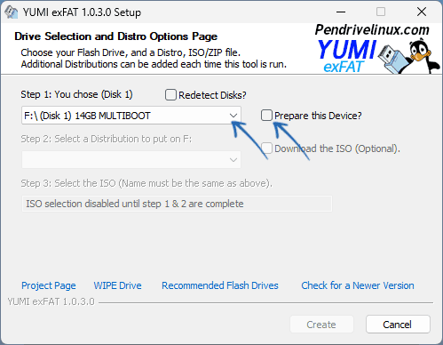Tick Download the ISO (Optional) checkbox
The width and height of the screenshot is (443, 345).
(x=266, y=148)
